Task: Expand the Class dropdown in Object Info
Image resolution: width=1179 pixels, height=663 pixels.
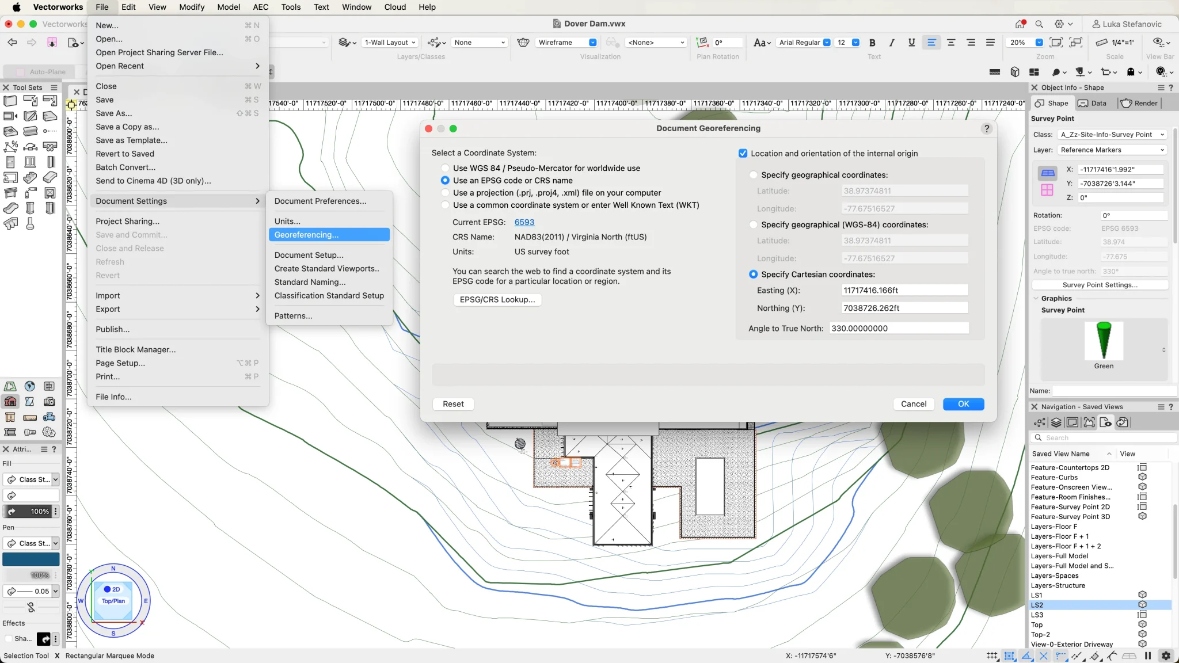Action: pyautogui.click(x=1112, y=135)
